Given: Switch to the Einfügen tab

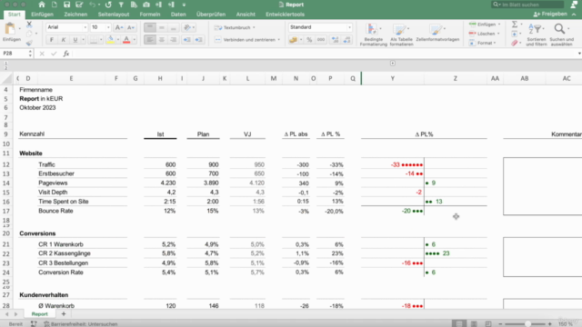Looking at the screenshot, I should point(43,15).
